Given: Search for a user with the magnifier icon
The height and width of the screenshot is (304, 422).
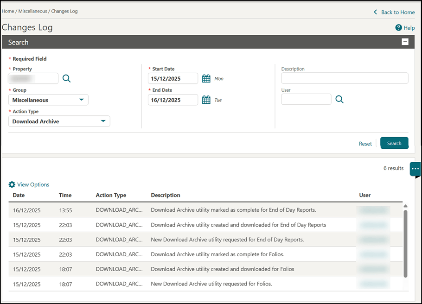Looking at the screenshot, I should [x=339, y=99].
